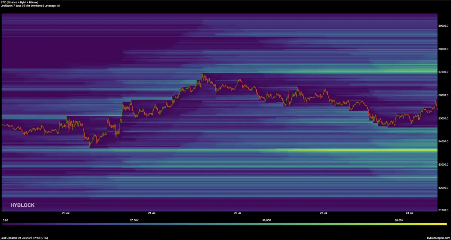451x240 pixels.
Task: Click the 65000.0 price axis label
Action: point(444,118)
